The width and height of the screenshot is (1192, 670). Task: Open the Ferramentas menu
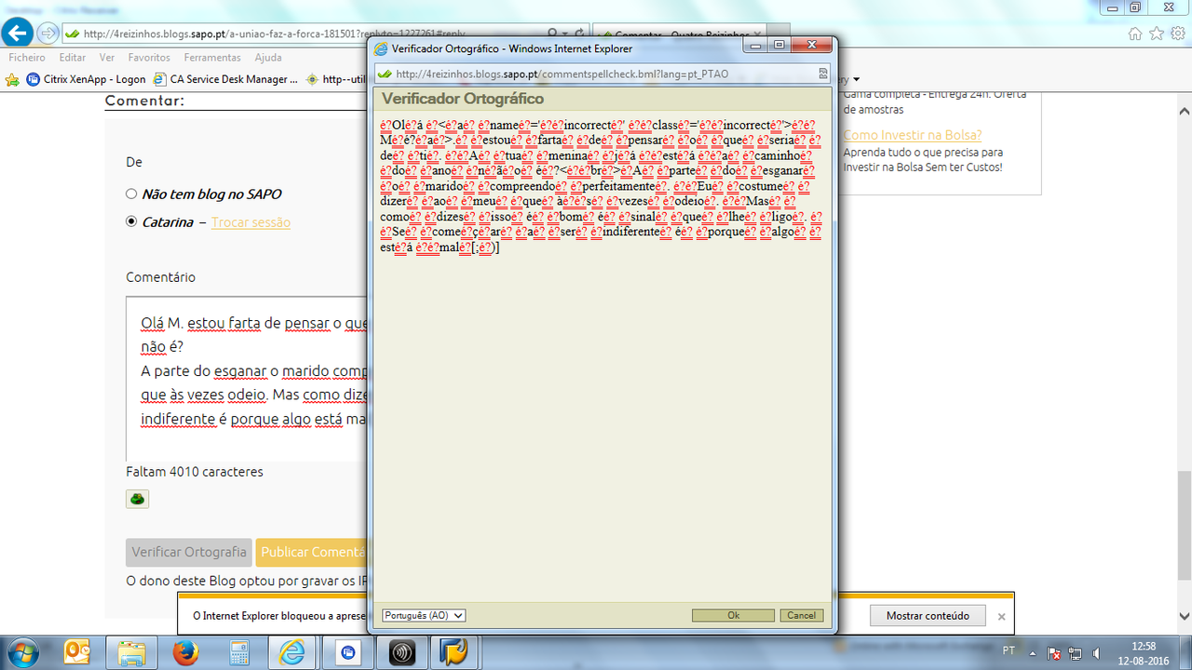tap(212, 58)
